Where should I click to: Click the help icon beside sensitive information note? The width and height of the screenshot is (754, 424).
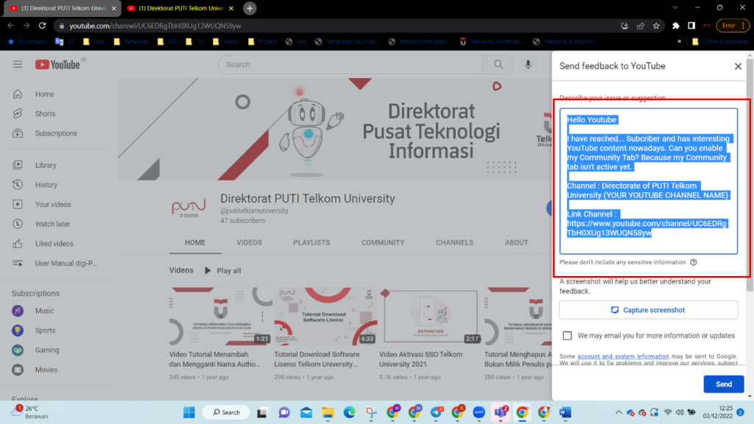(694, 263)
